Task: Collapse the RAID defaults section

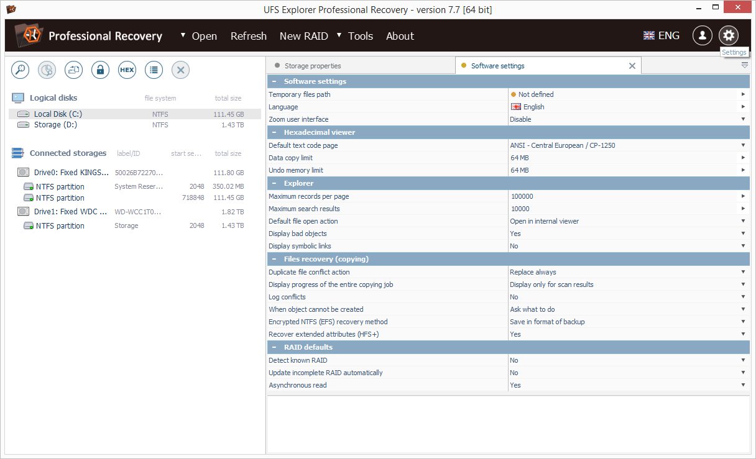Action: (274, 347)
